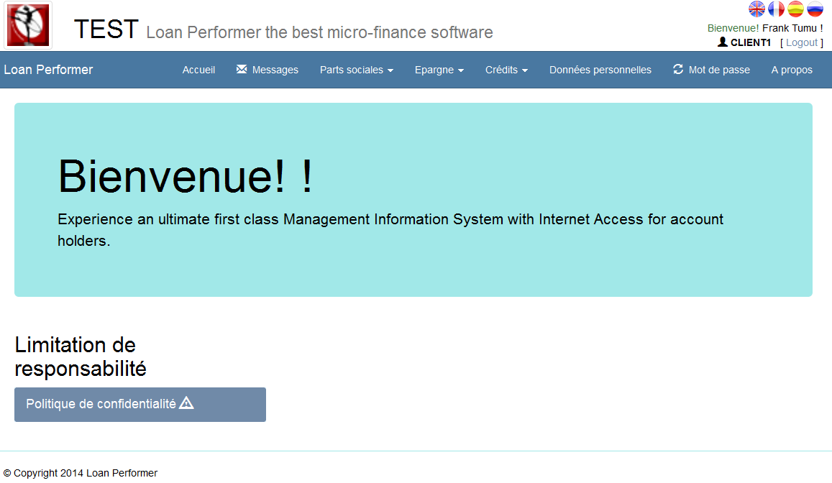Click the user silhouette icon beside CLIENT1
Viewport: 832px width, 483px height.
click(722, 42)
